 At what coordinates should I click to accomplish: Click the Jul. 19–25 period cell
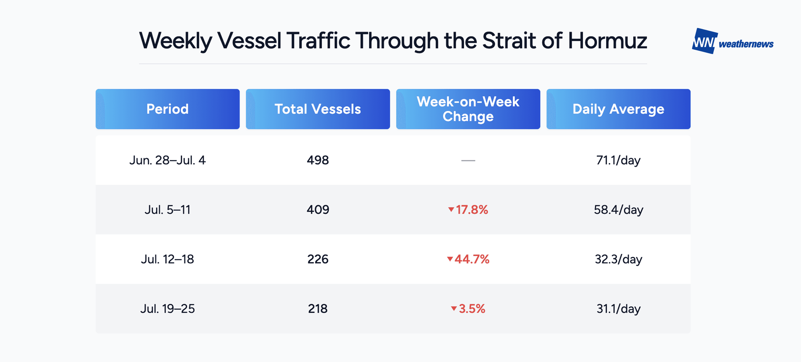[168, 309]
